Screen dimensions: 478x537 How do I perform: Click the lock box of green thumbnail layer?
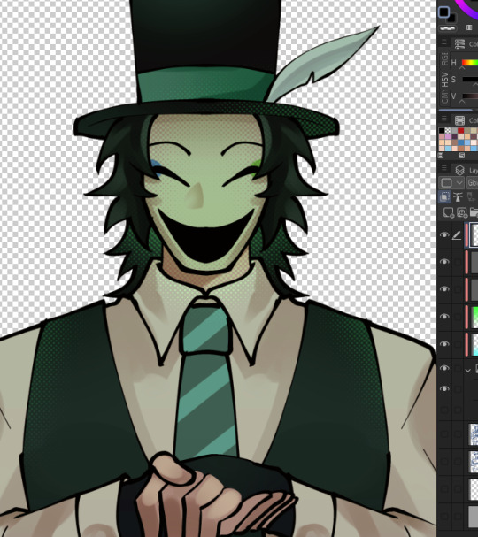(x=458, y=317)
